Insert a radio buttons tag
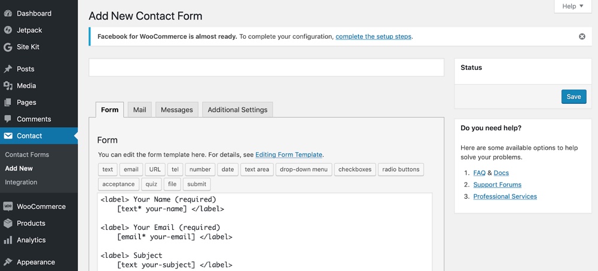This screenshot has height=271, width=598. point(401,170)
